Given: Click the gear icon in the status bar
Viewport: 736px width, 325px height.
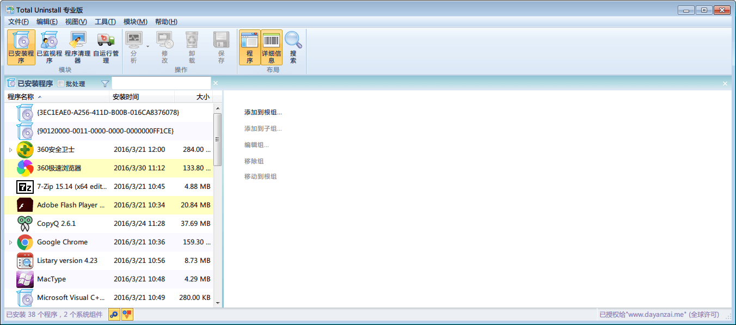Looking at the screenshot, I should coord(114,315).
